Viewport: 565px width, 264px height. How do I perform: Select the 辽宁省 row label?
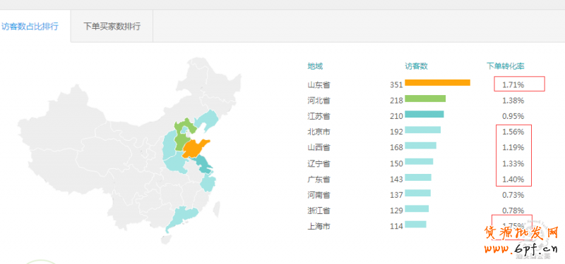[x=319, y=163]
